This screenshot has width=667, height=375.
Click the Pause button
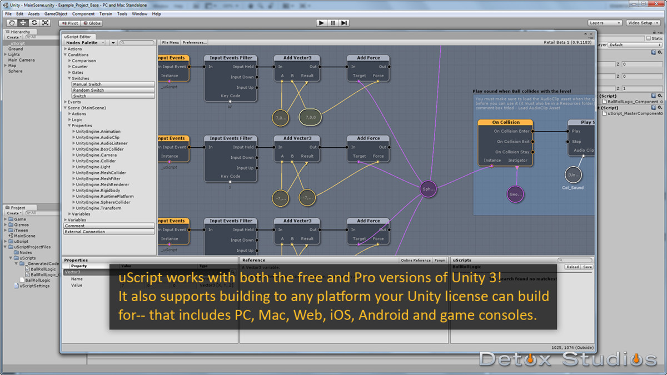coord(333,23)
